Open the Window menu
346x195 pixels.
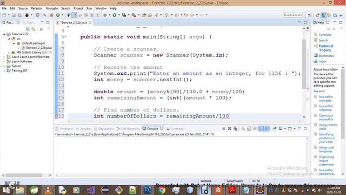click(101, 8)
